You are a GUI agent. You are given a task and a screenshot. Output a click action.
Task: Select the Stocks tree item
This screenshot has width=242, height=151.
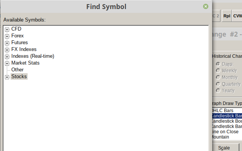[19, 77]
